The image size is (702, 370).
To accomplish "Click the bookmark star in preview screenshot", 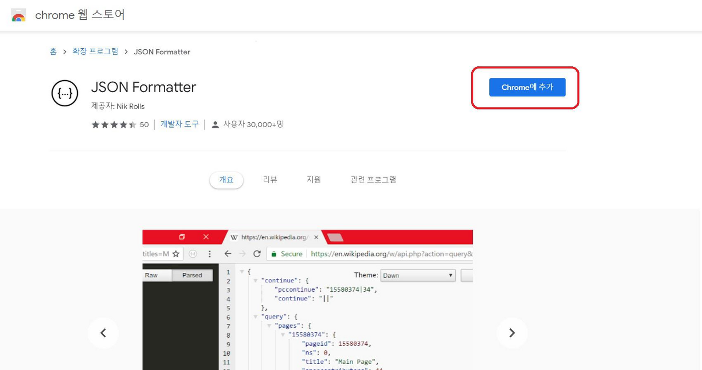I will tap(176, 254).
